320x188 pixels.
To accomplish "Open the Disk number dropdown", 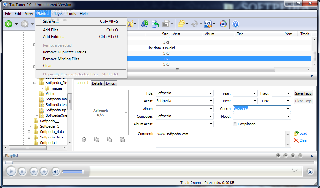I will (288, 101).
